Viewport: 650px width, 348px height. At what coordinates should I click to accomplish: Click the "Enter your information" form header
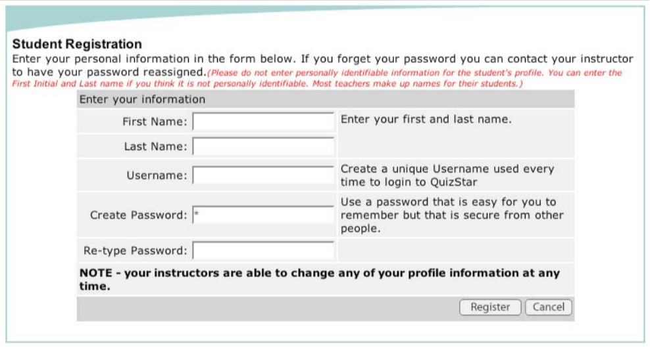142,100
